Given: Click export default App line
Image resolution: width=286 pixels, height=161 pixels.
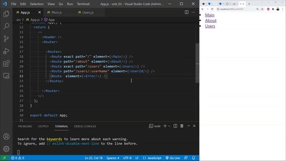Looking at the screenshot, I should click(x=49, y=115).
